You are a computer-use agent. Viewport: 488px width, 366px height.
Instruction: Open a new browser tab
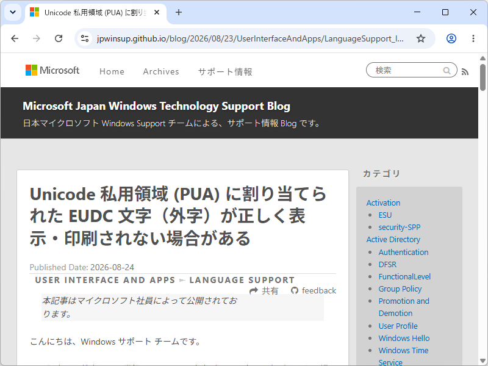178,12
